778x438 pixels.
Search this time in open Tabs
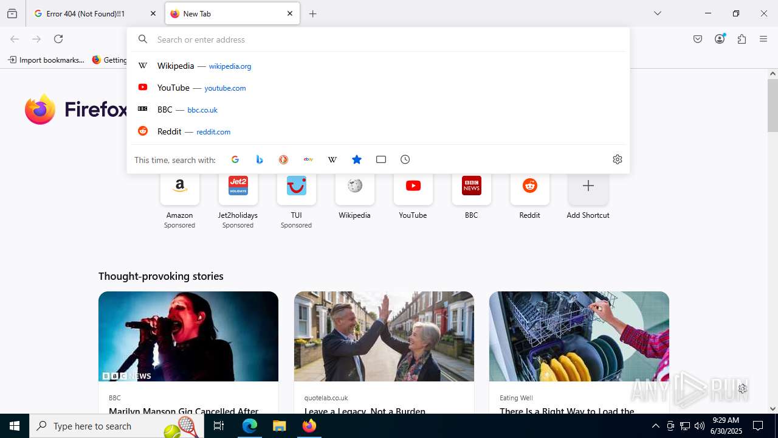pos(381,159)
